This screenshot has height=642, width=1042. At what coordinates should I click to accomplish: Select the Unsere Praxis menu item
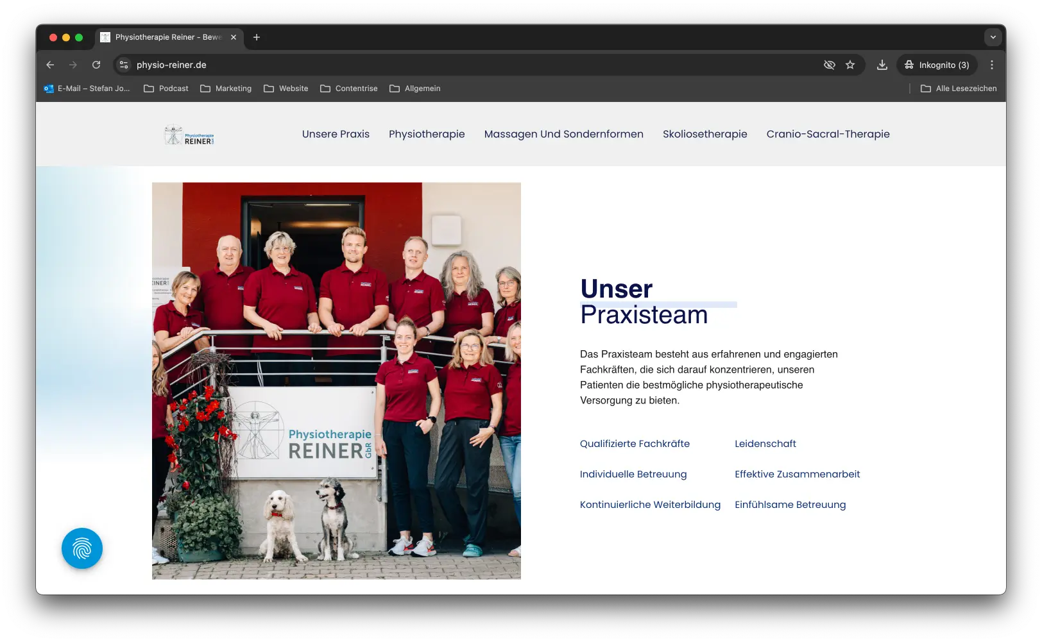click(x=336, y=134)
